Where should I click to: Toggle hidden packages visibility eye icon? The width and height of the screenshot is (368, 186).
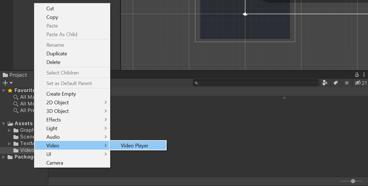pos(361,83)
